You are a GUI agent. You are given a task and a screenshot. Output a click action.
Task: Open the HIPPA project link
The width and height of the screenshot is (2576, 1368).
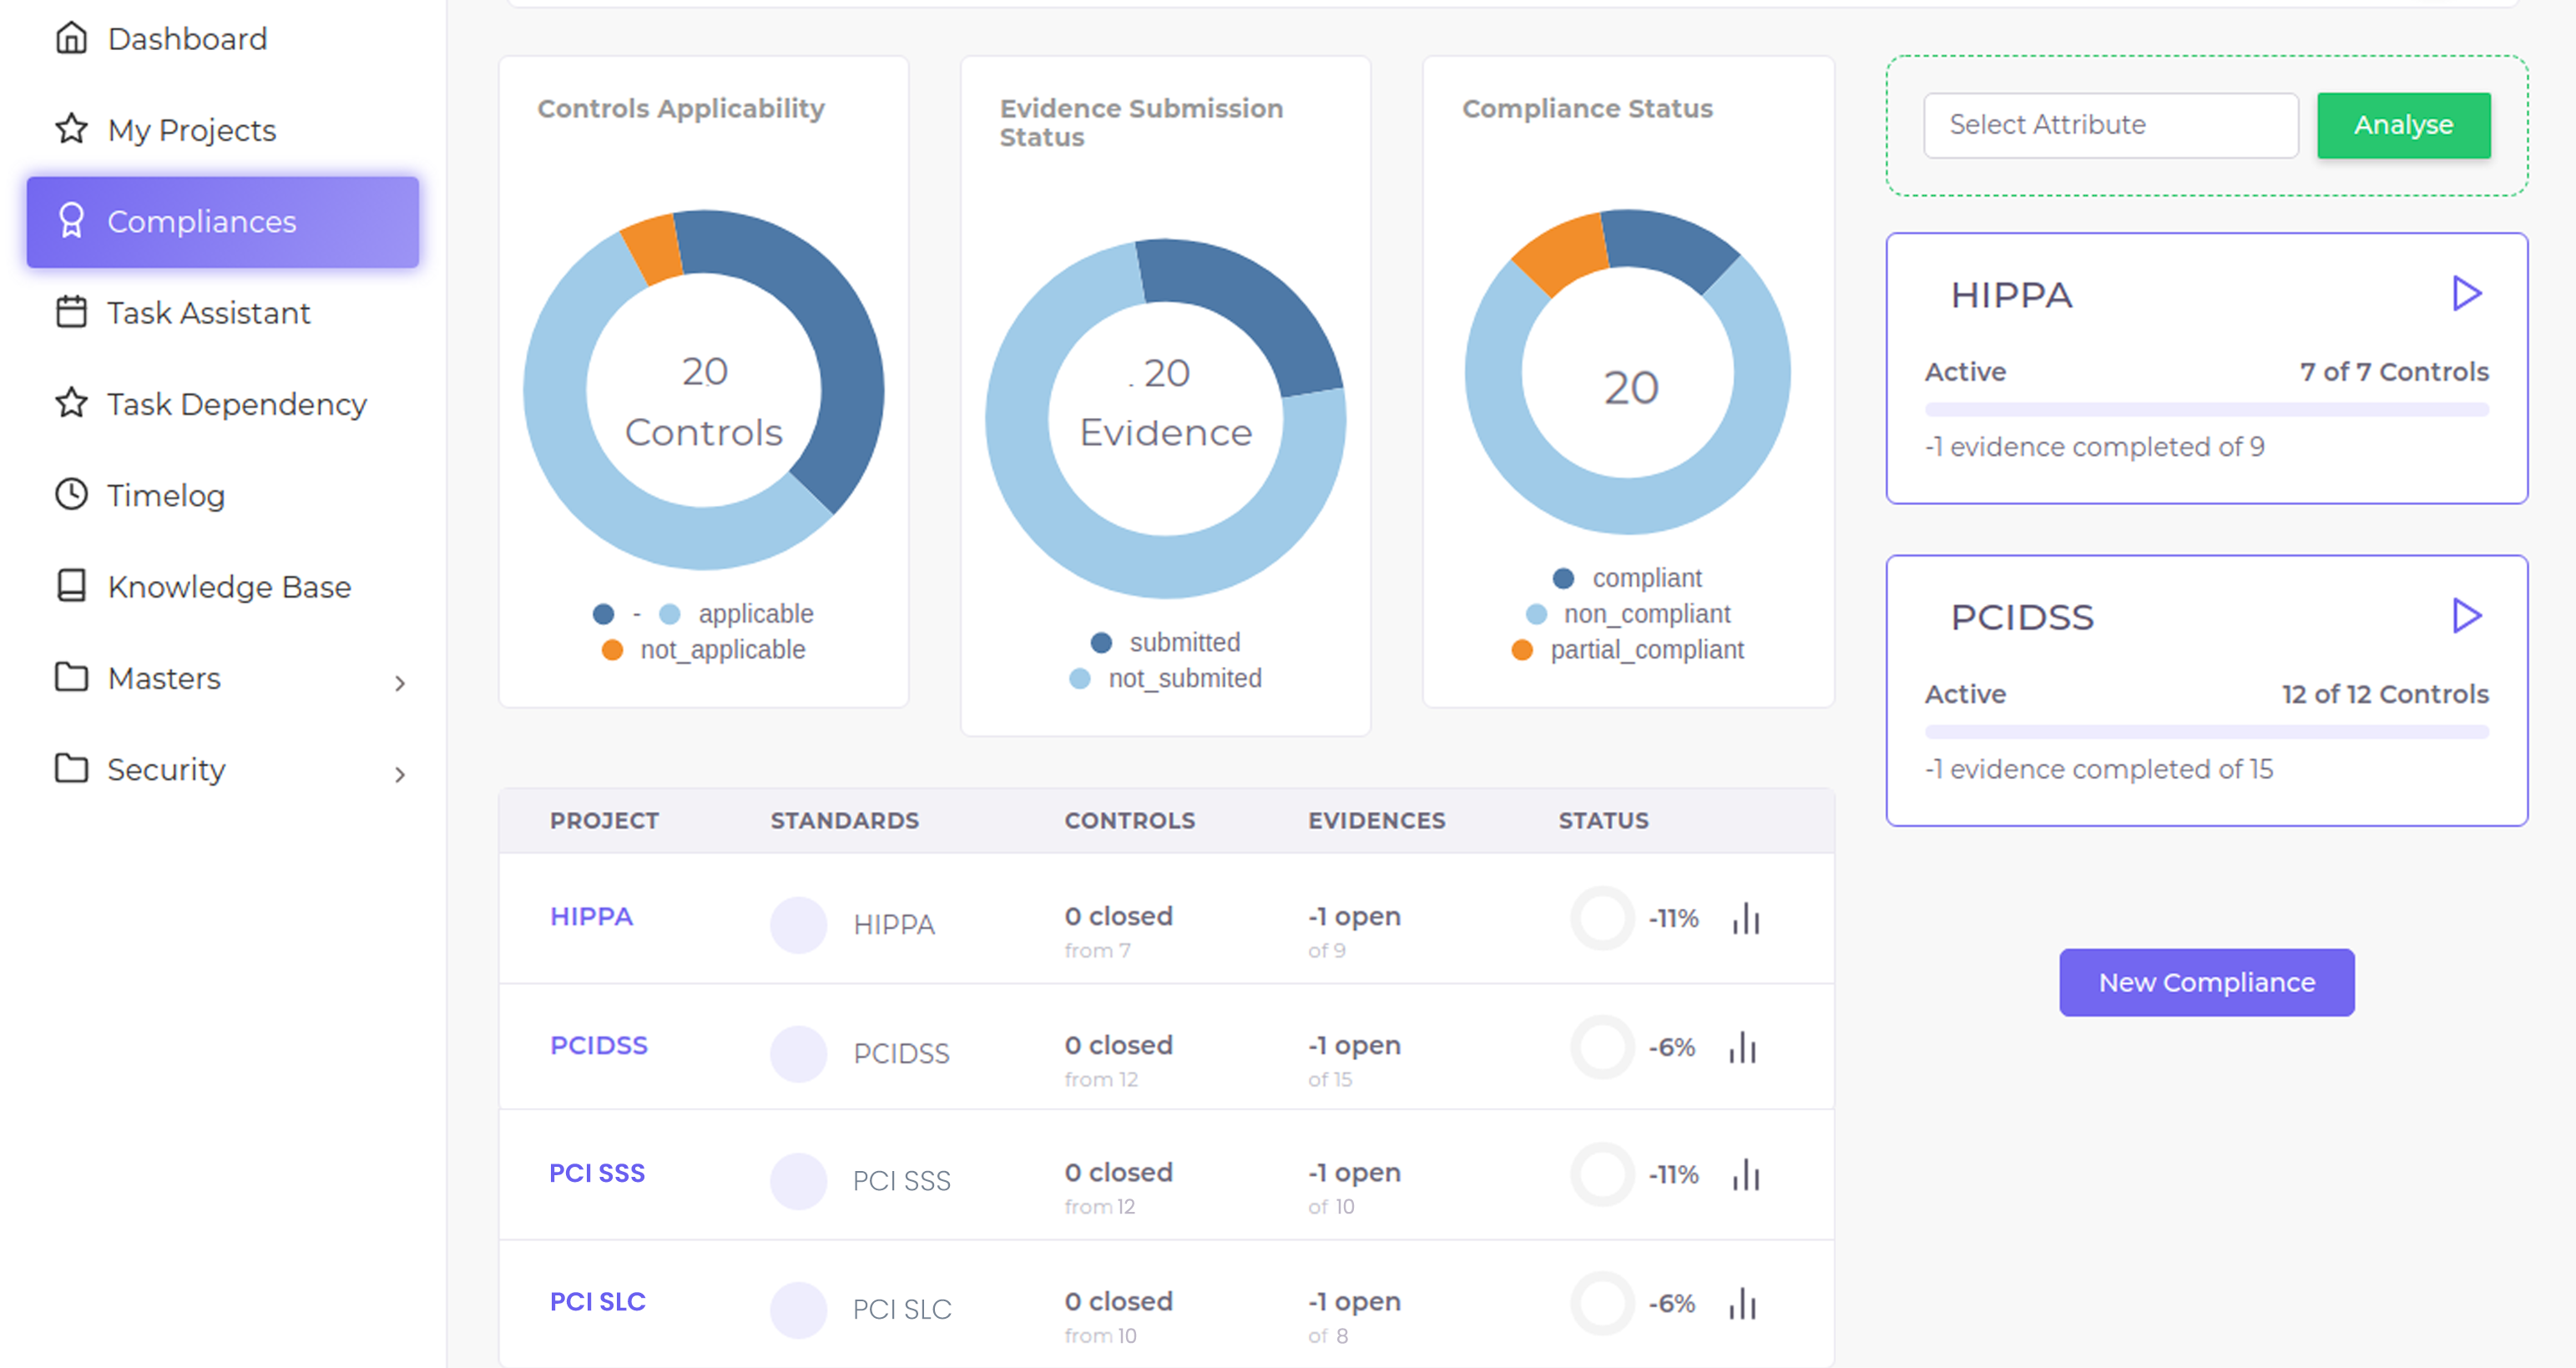coord(591,916)
